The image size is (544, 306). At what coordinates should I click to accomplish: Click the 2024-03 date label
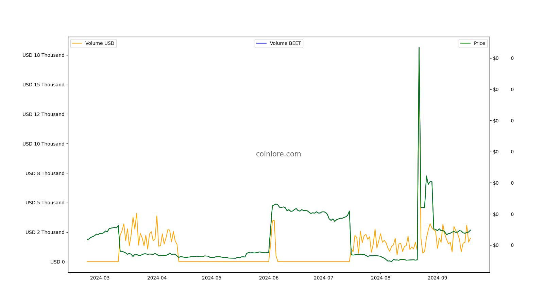(100, 278)
